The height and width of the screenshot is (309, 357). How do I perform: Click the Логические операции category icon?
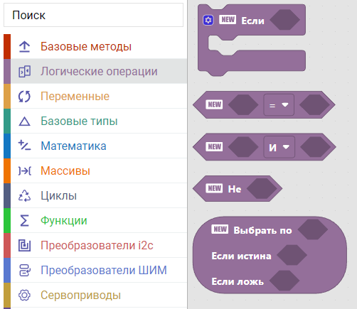pyautogui.click(x=24, y=71)
